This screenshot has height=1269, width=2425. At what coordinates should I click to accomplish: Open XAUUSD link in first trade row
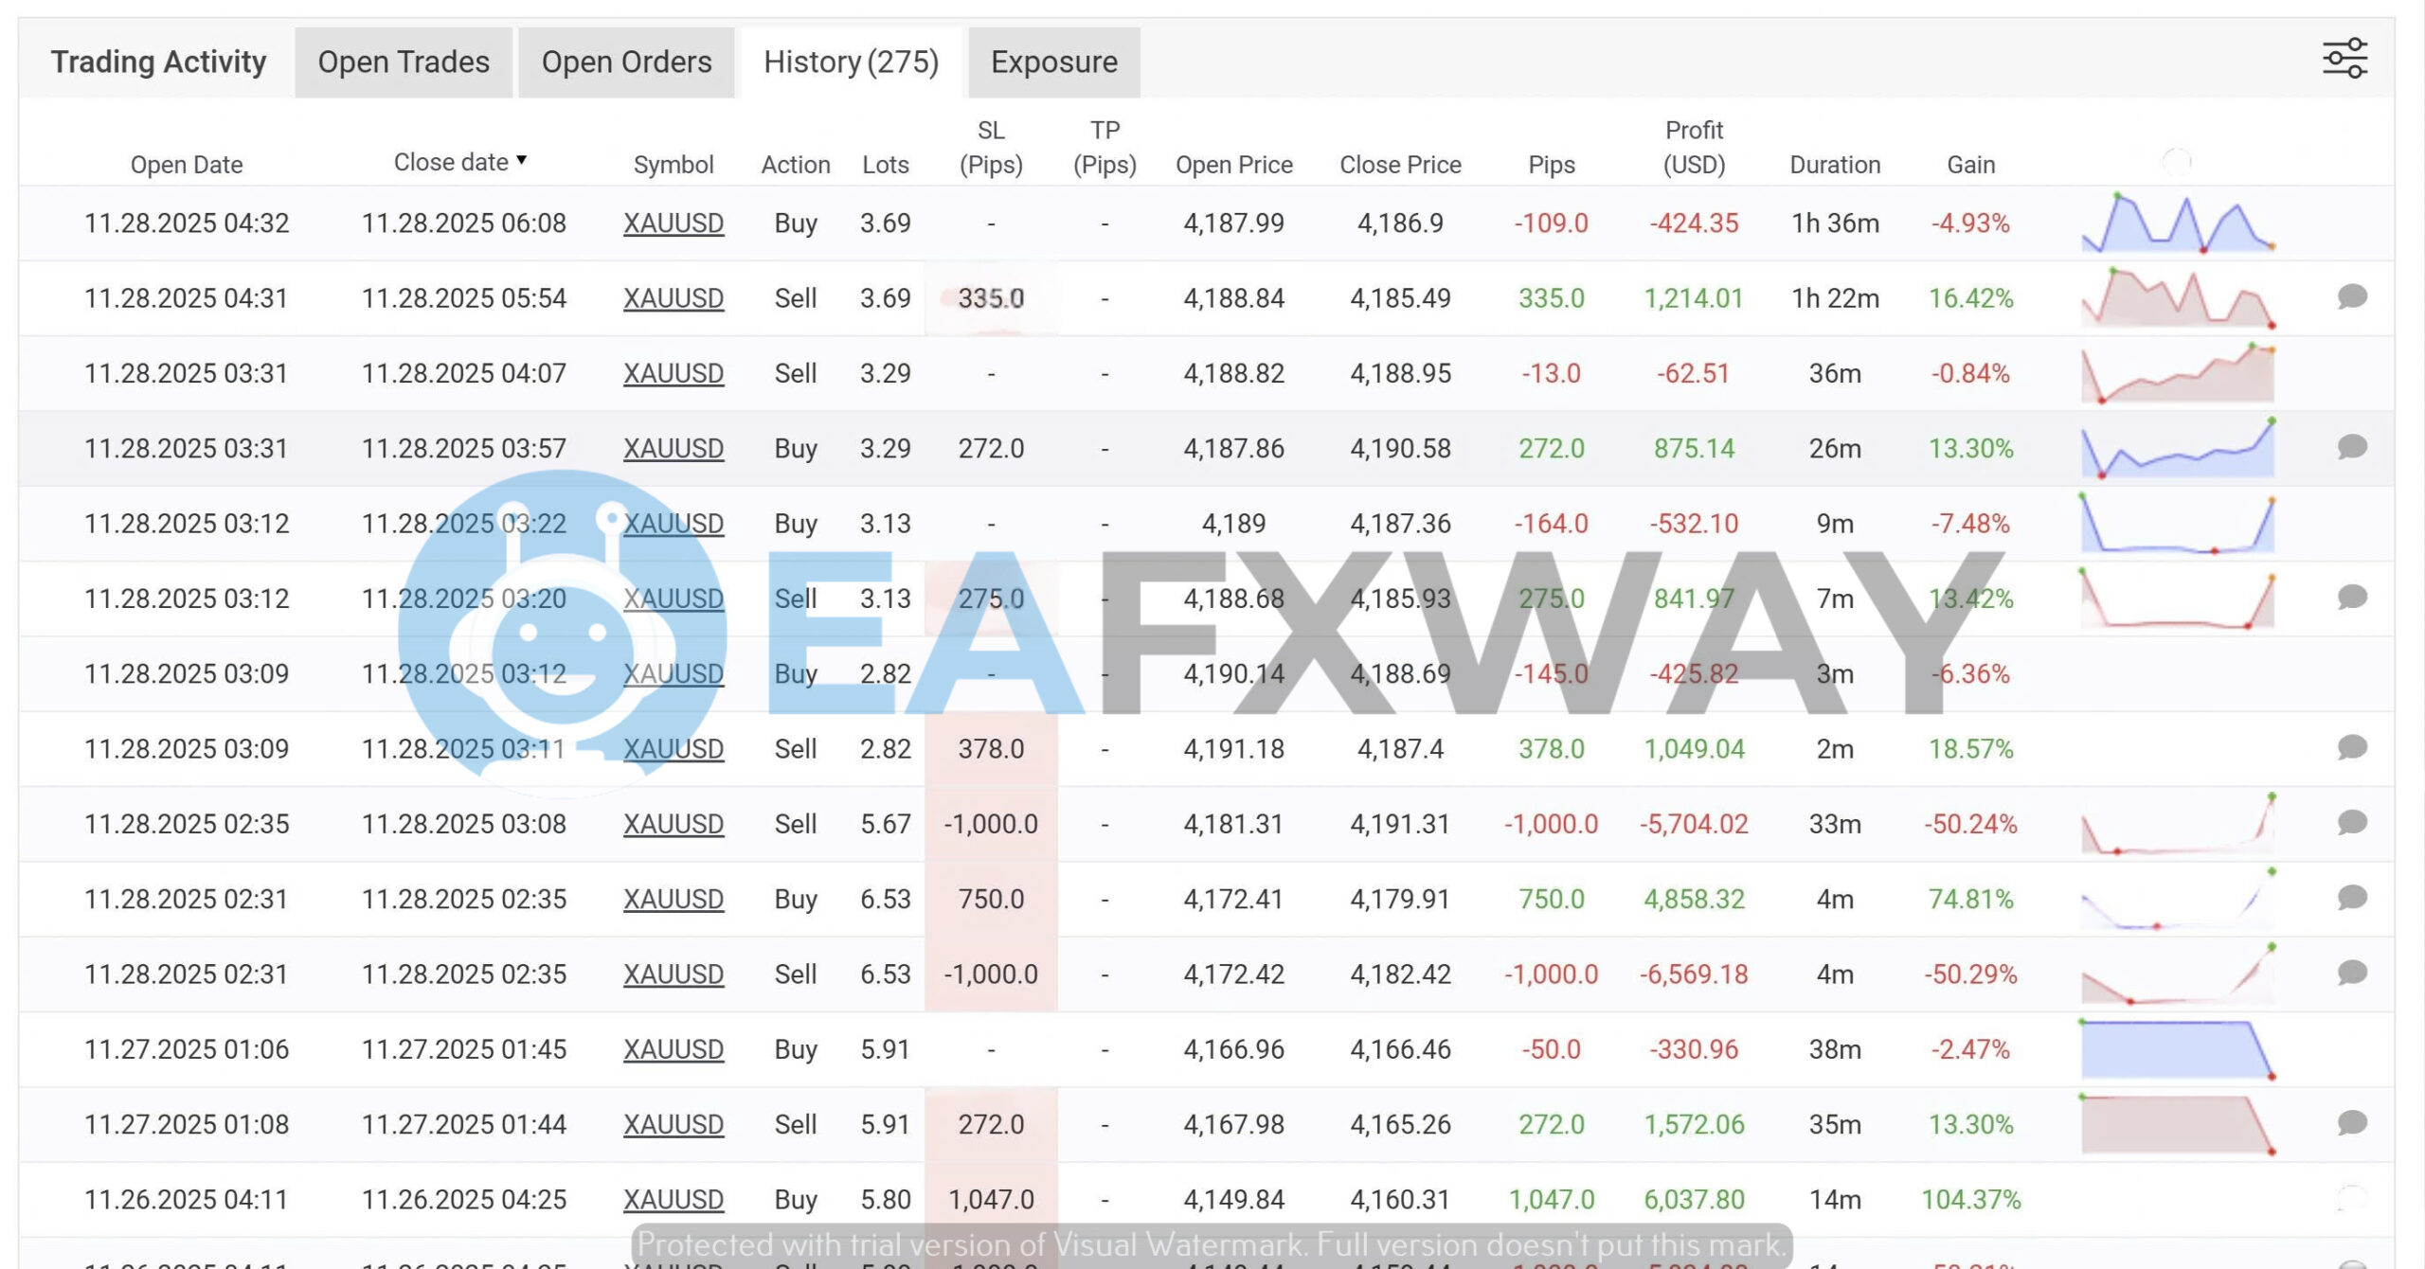(x=674, y=223)
